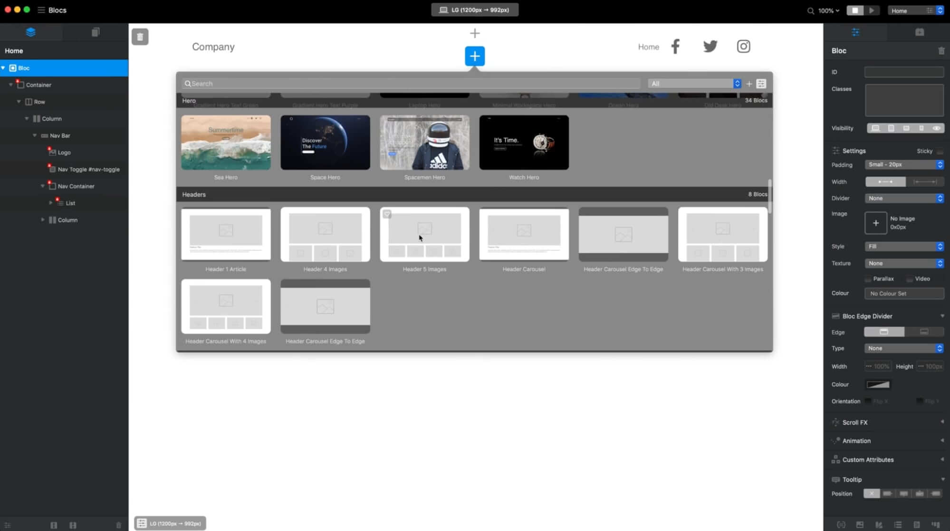950x531 pixels.
Task: Select top edge divider toggle
Action: [884, 332]
